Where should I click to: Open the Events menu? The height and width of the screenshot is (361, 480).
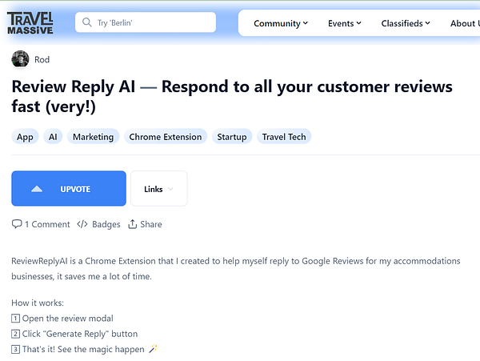[345, 23]
